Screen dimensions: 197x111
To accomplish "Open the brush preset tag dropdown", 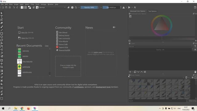I will [157, 78].
